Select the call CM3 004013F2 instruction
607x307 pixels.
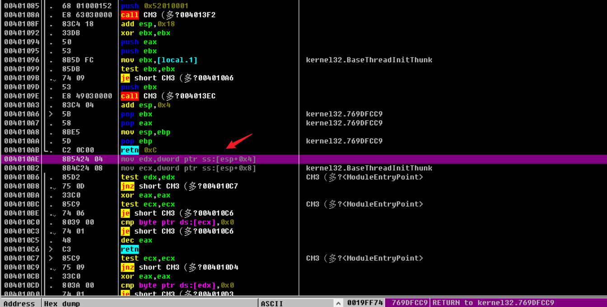[x=168, y=15]
